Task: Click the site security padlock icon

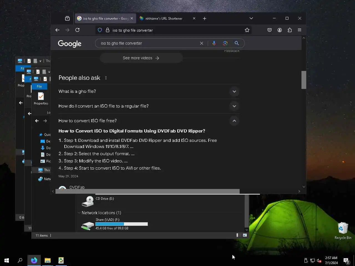Action: coord(108,30)
